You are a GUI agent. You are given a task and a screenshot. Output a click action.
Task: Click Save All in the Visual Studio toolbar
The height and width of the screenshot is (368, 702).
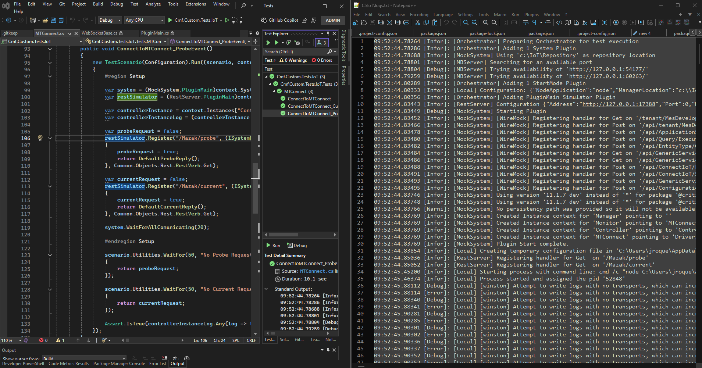[61, 20]
